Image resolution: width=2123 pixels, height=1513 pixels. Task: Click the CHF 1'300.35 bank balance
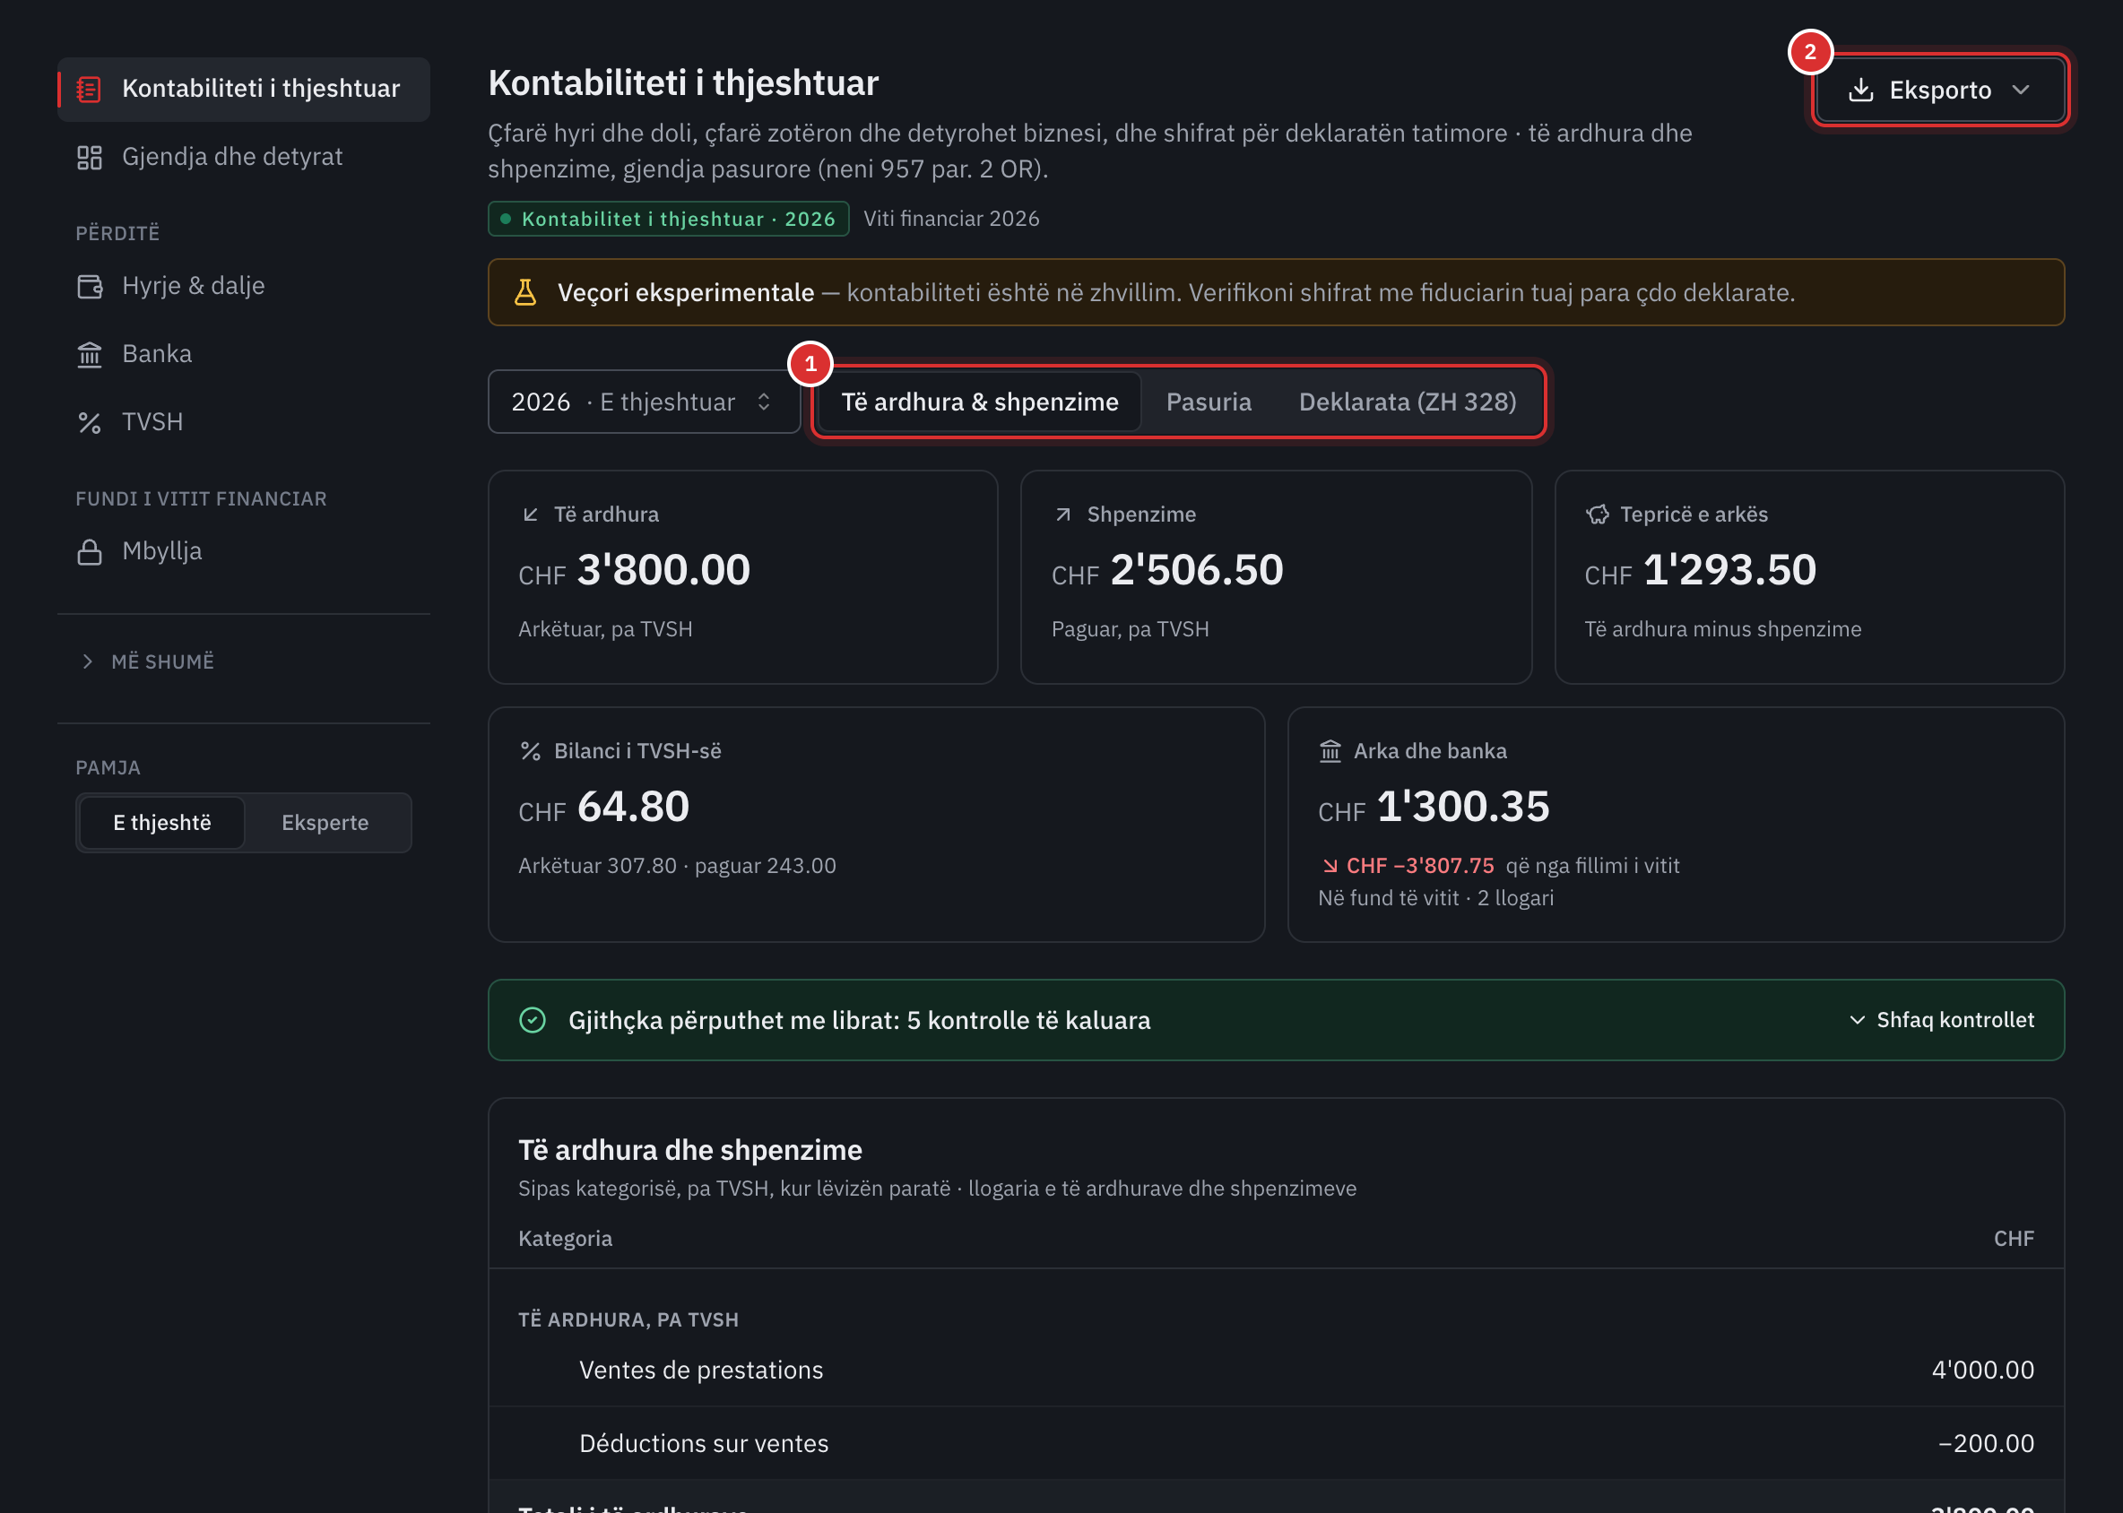[1434, 807]
